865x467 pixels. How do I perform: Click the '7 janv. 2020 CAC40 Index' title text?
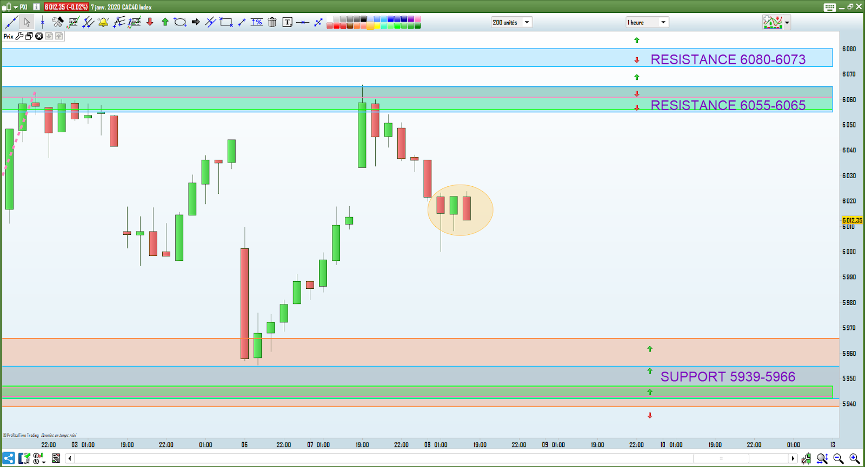click(x=121, y=7)
